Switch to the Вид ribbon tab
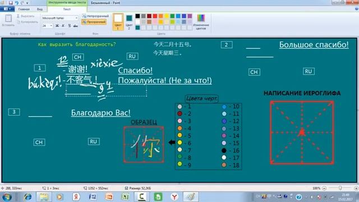This screenshot has width=359, height=202. tap(40, 9)
